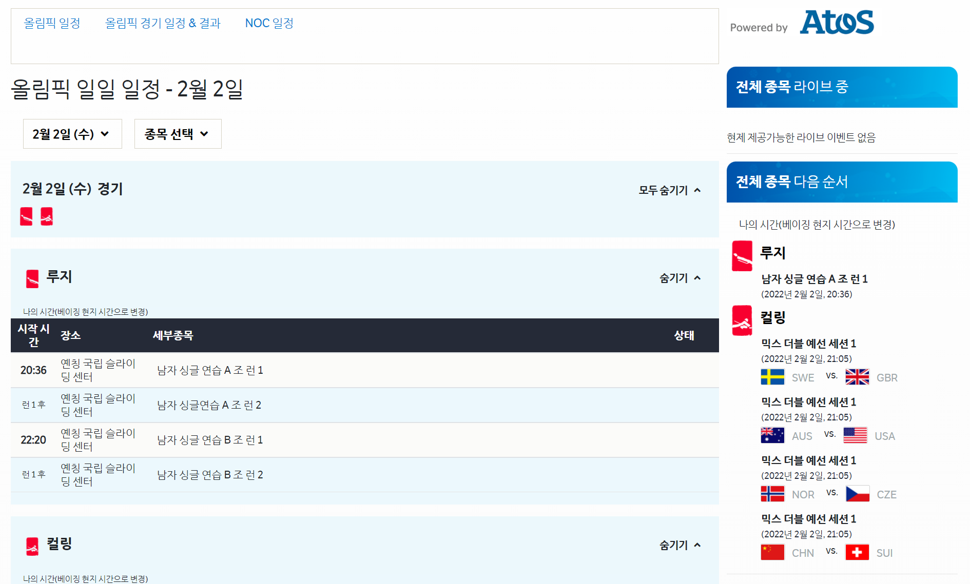Collapse all with 모두 숨기기

click(x=669, y=190)
